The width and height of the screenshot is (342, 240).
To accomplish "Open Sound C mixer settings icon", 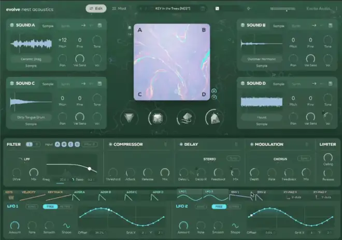I will pyautogui.click(x=99, y=84).
